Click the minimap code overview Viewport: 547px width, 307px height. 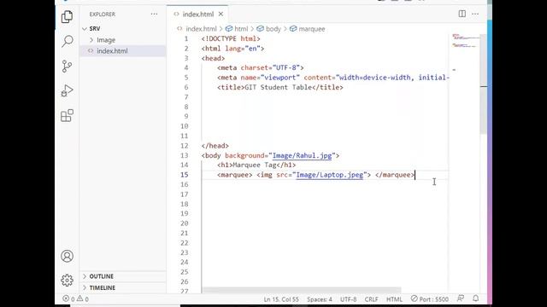coord(464,52)
